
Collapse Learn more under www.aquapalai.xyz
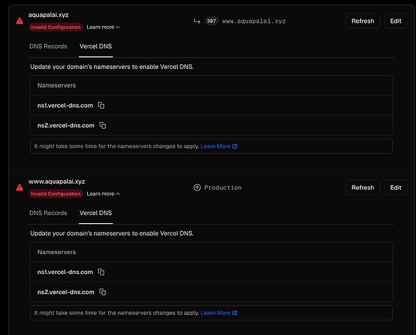click(x=103, y=194)
